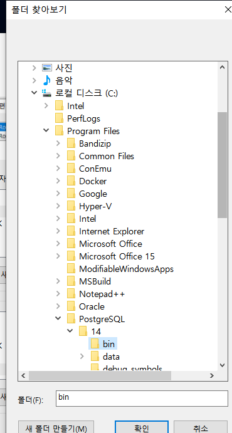The height and width of the screenshot is (433, 232).
Task: Click the horizontal scrollbar thumb
Action: coord(100,375)
